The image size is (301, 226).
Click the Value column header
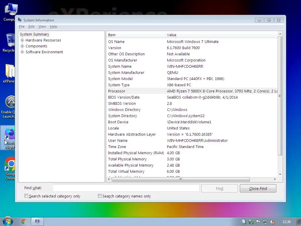(221, 35)
